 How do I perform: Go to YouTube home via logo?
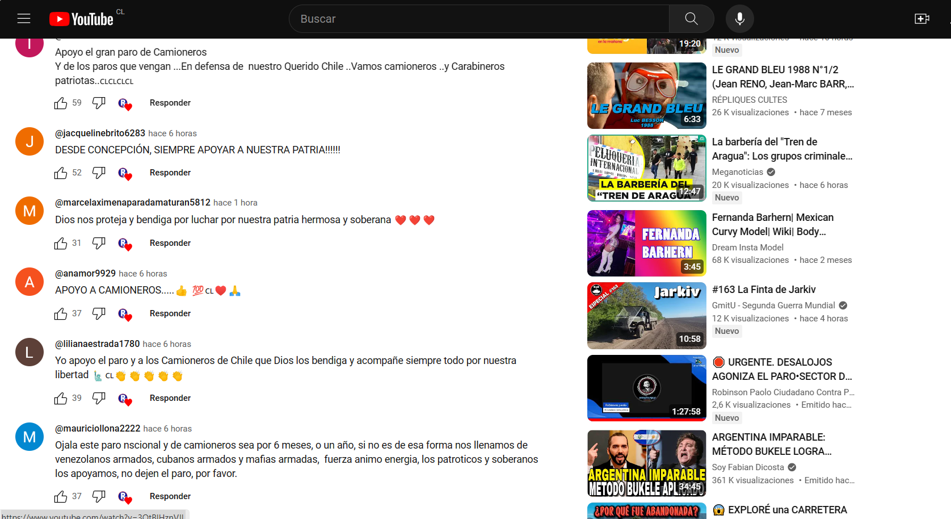pyautogui.click(x=81, y=19)
